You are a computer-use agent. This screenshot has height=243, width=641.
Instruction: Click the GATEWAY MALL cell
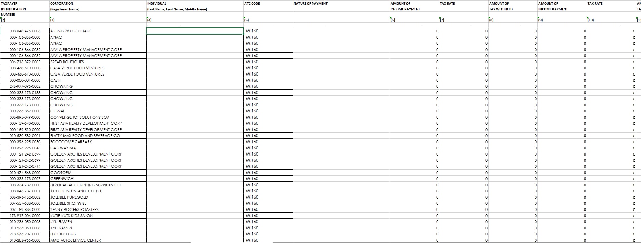98,148
